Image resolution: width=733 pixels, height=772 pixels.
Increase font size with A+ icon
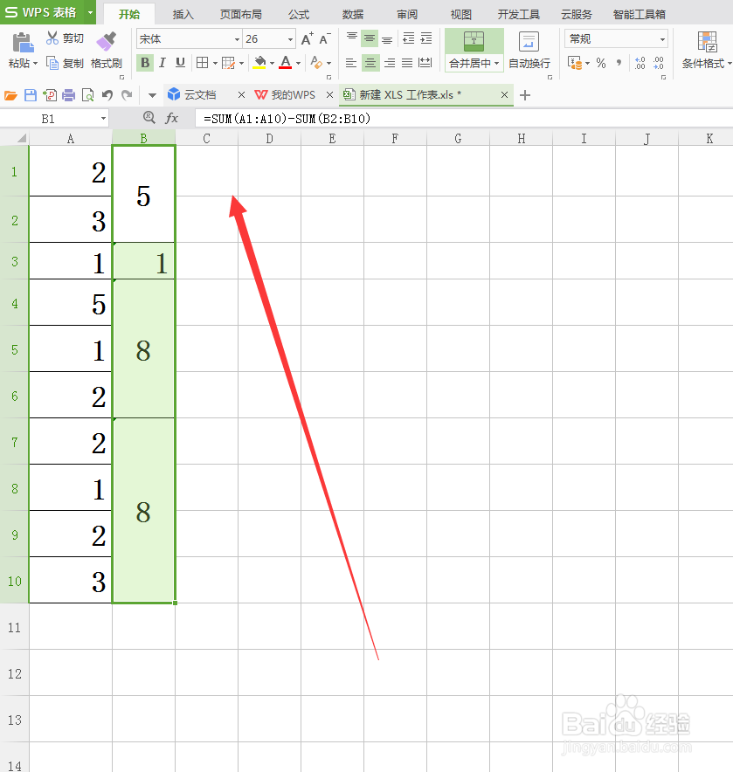point(307,38)
